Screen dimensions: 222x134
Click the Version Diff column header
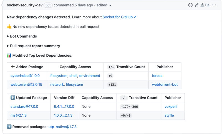tap(64, 98)
